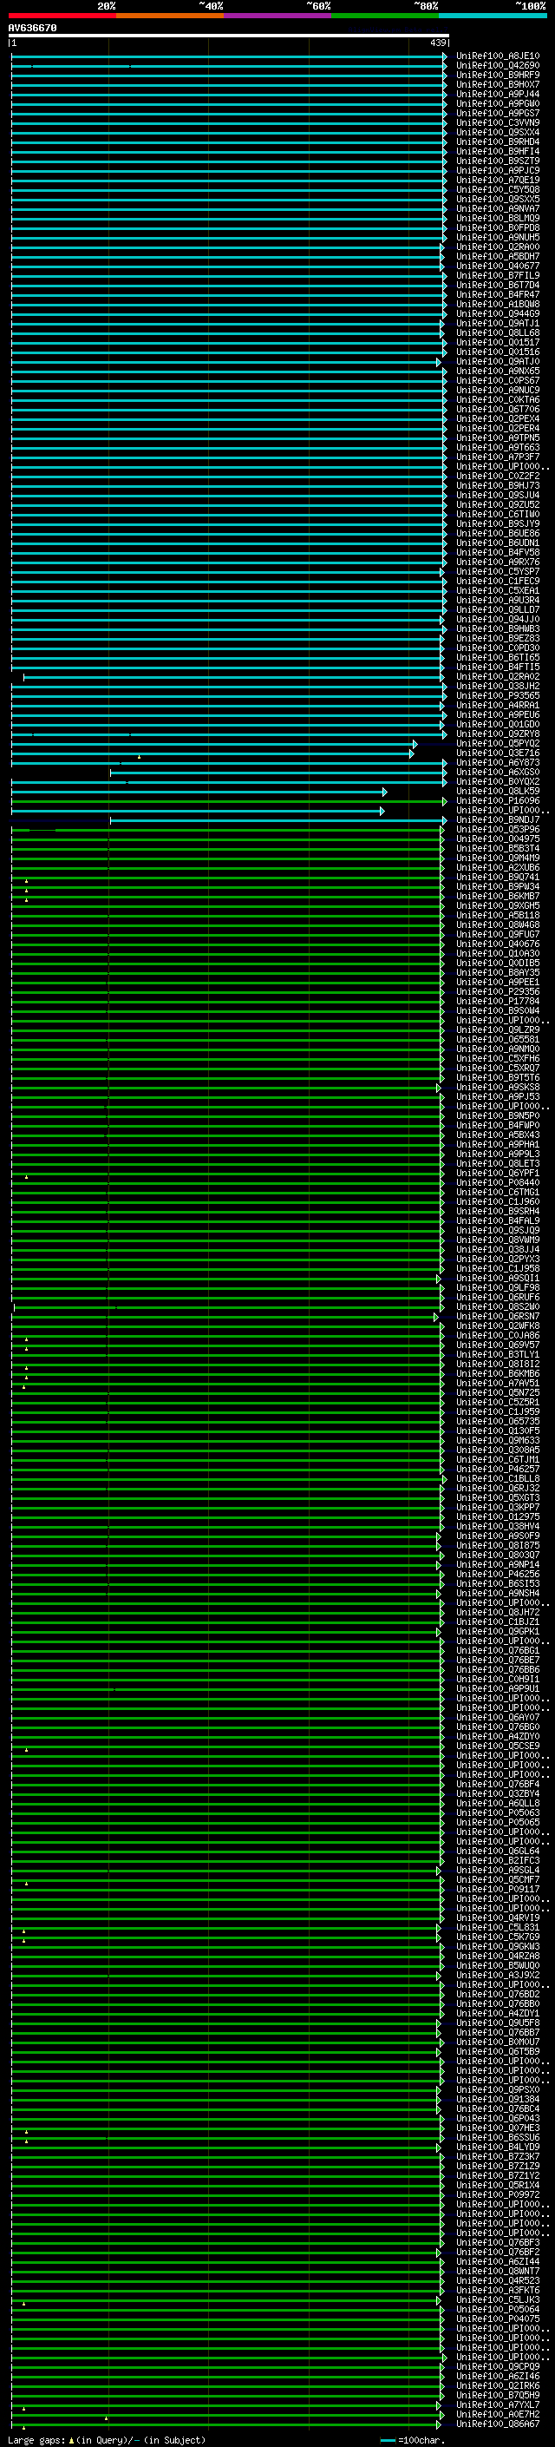Image resolution: width=555 pixels, height=2447 pixels.
Task: Click the UniRef100_Q2PYX3 label
Action: coord(498,1260)
